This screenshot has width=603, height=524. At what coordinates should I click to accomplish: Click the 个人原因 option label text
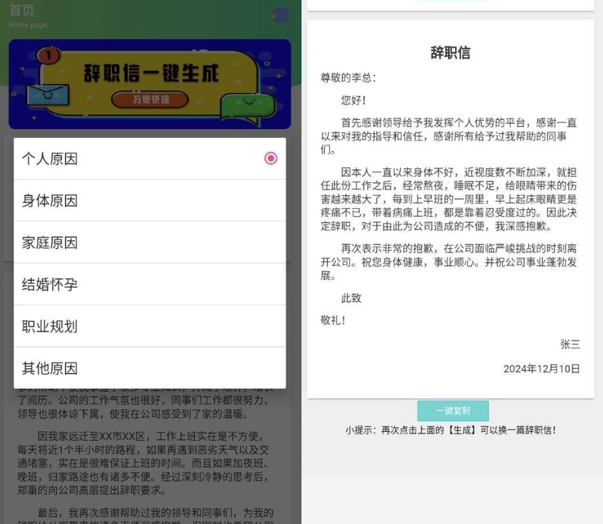point(50,159)
